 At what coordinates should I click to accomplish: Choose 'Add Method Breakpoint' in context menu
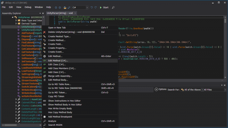pos(60,117)
